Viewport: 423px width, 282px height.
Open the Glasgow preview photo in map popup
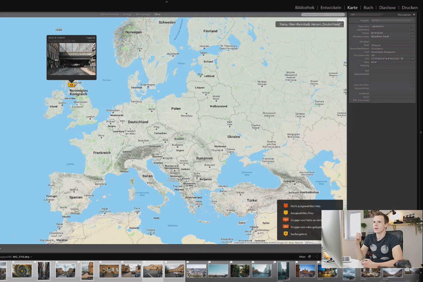71,59
